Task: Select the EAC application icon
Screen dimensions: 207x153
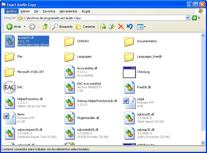Action: click(x=10, y=87)
